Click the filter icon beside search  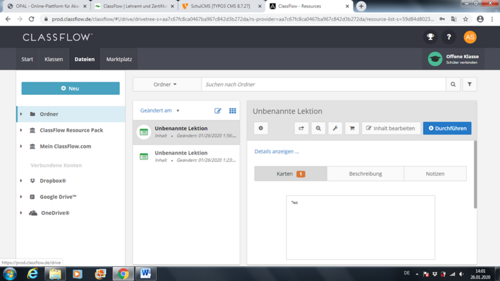(x=469, y=84)
